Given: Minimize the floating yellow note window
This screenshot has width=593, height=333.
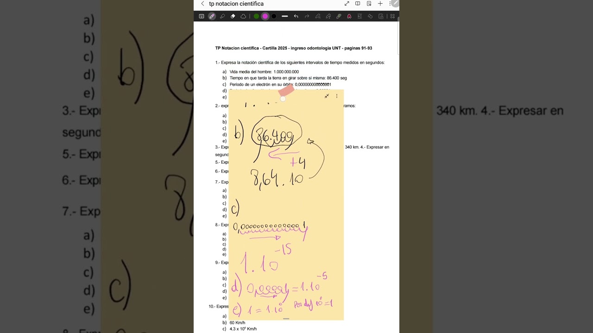Looking at the screenshot, I should point(327,96).
